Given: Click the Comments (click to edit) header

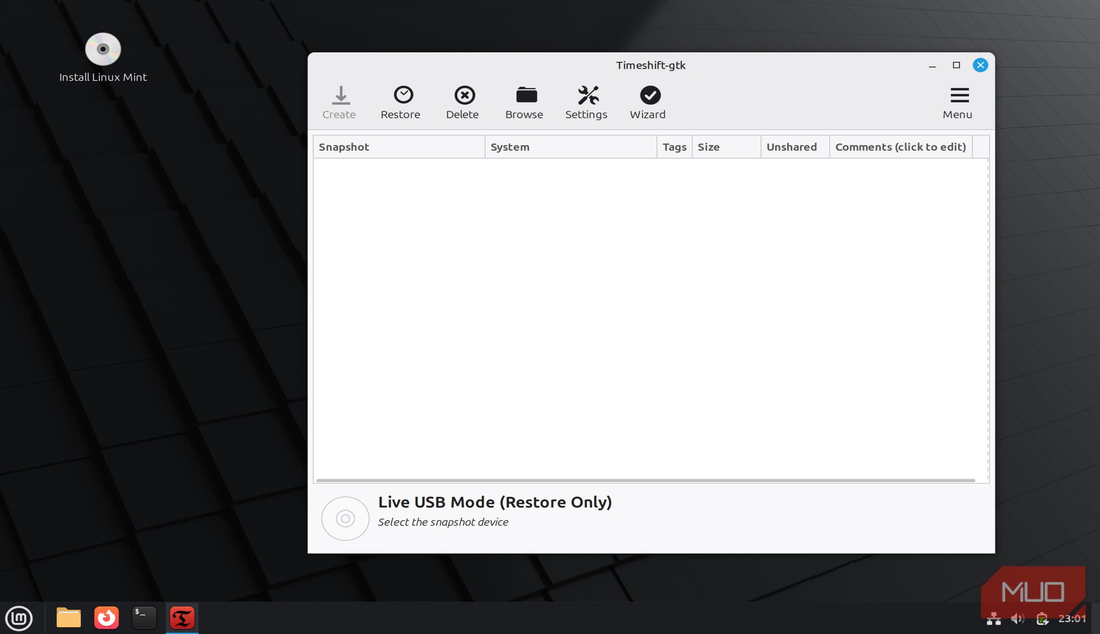Looking at the screenshot, I should pos(901,147).
